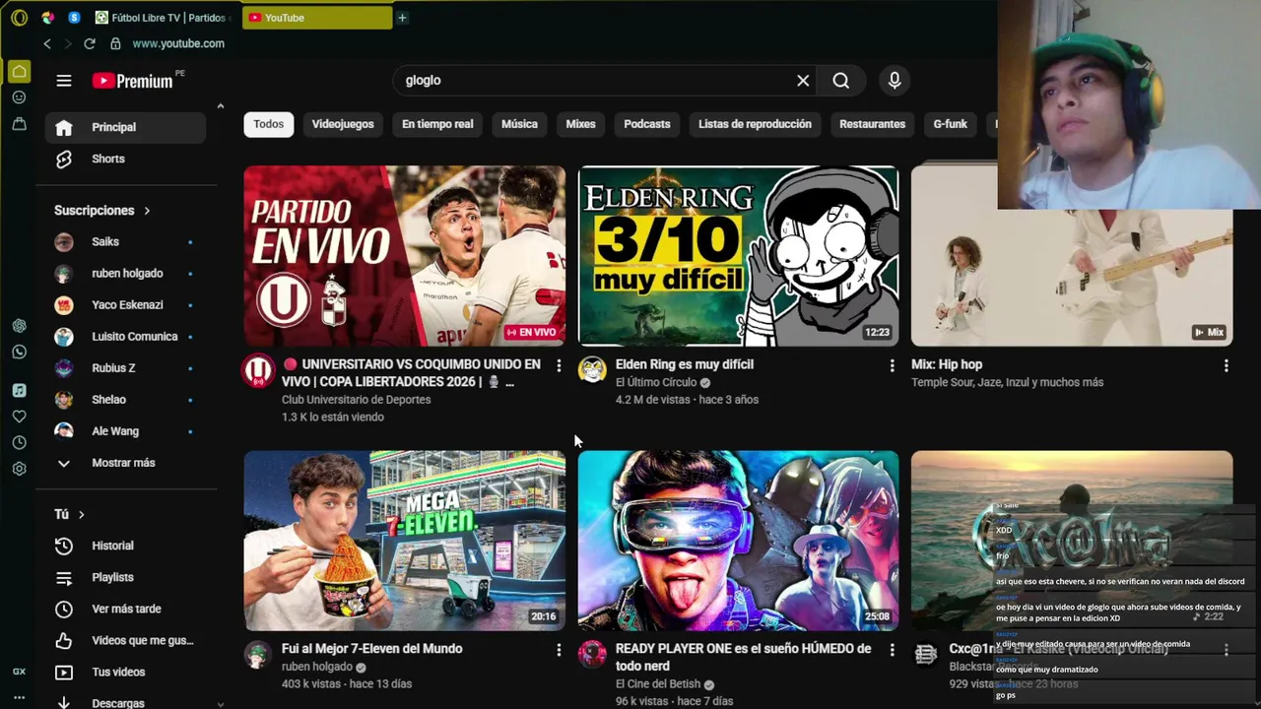
Task: Start voice search with the microphone
Action: (x=895, y=81)
